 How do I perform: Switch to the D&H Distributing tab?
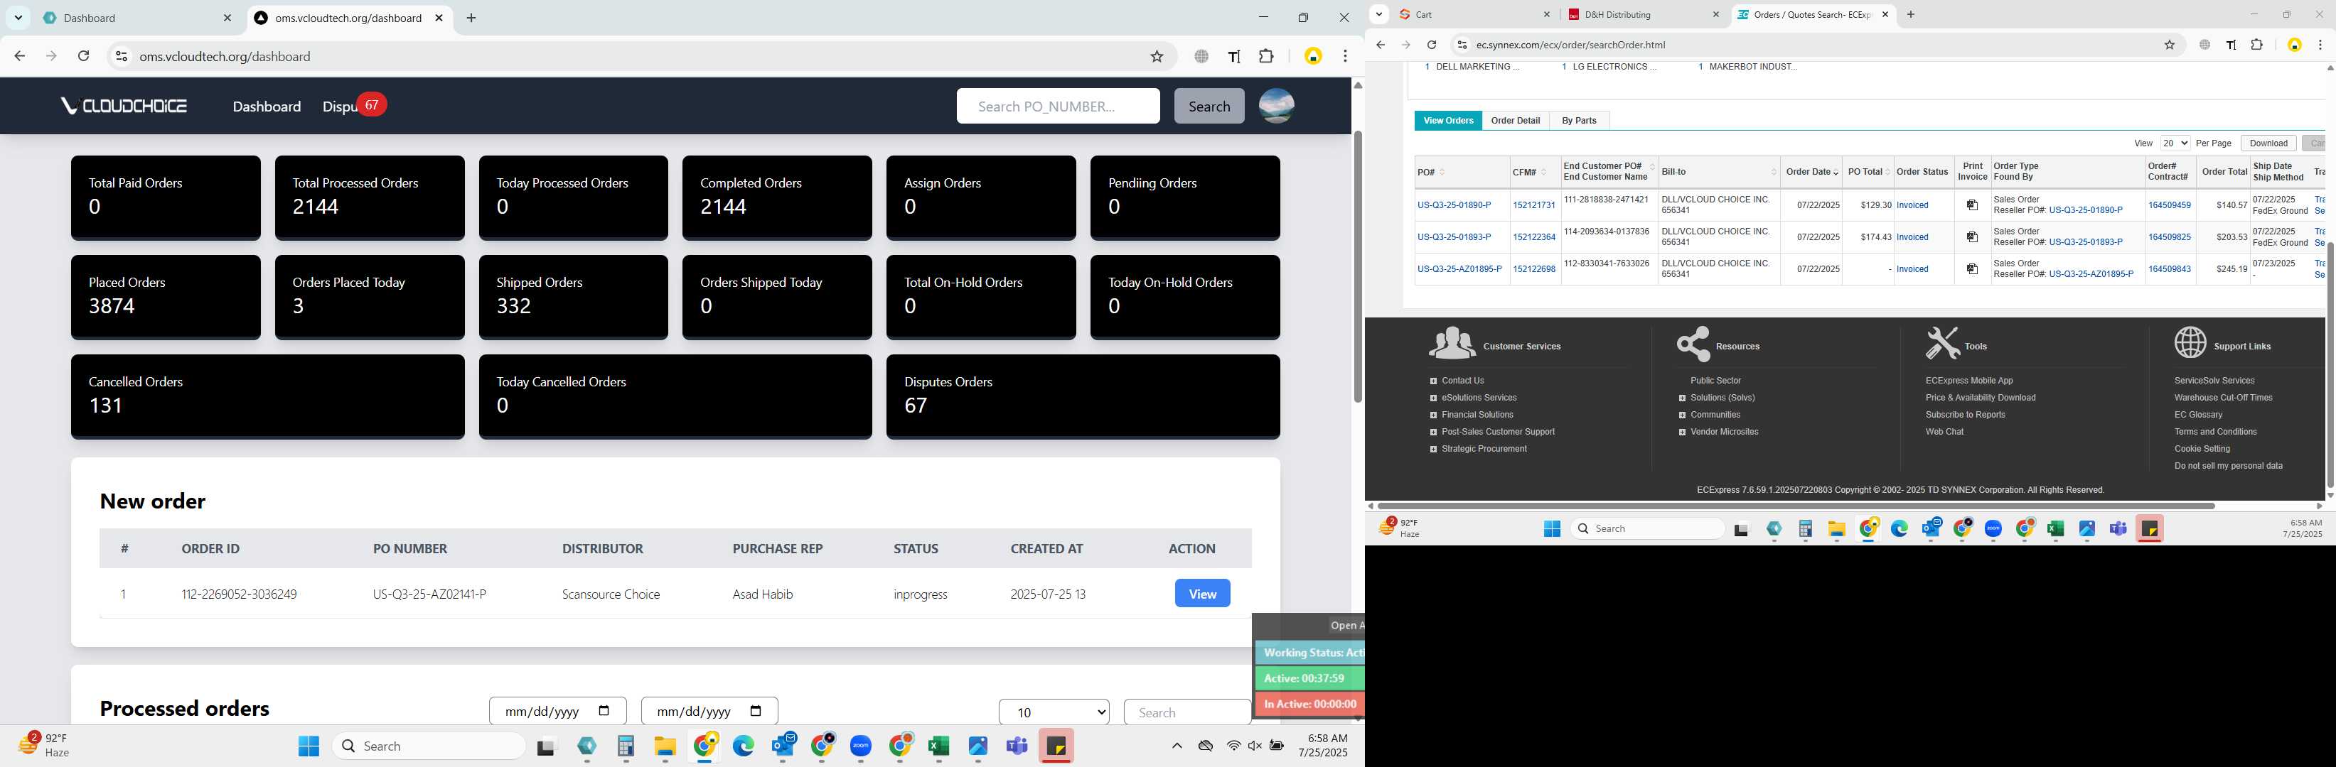click(x=1642, y=14)
